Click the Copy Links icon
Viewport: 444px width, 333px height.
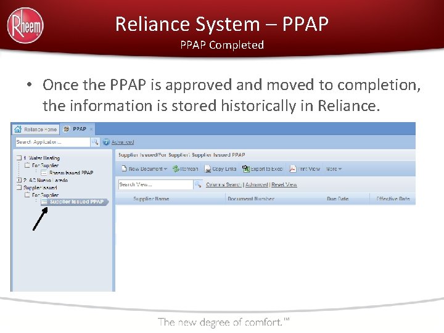click(208, 169)
